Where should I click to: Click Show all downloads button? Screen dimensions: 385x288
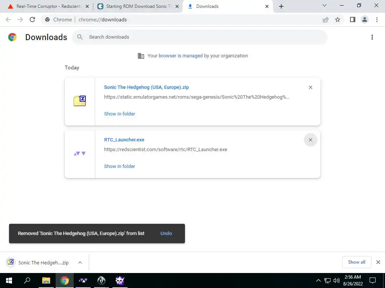356,262
